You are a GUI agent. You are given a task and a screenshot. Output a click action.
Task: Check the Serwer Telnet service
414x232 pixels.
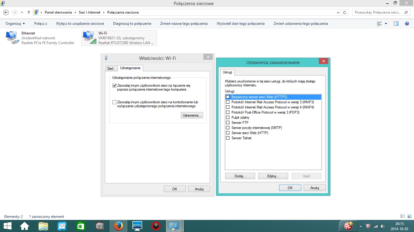point(228,138)
